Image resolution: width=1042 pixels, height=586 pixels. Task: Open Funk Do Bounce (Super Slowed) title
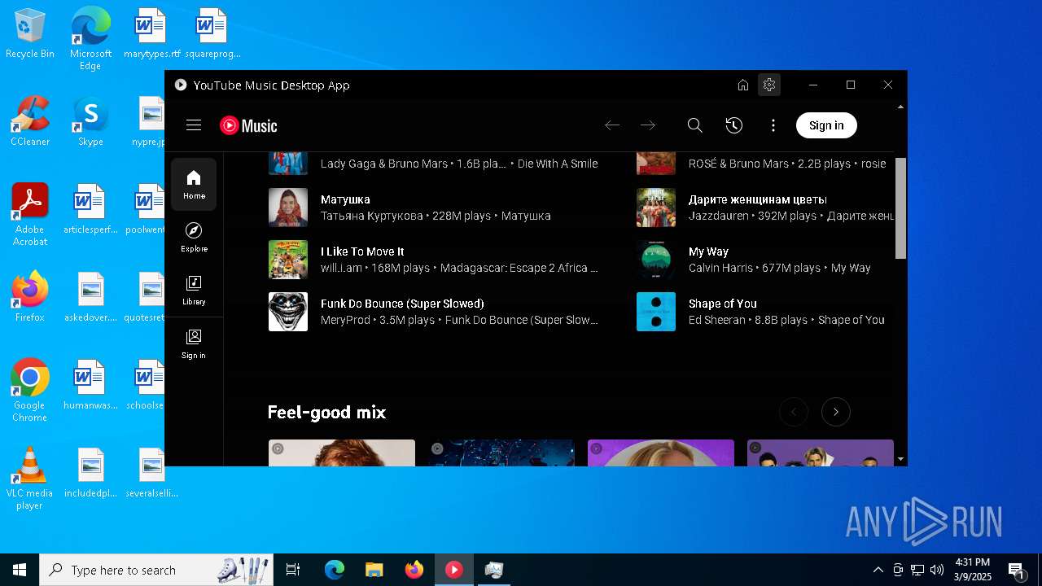pos(402,304)
